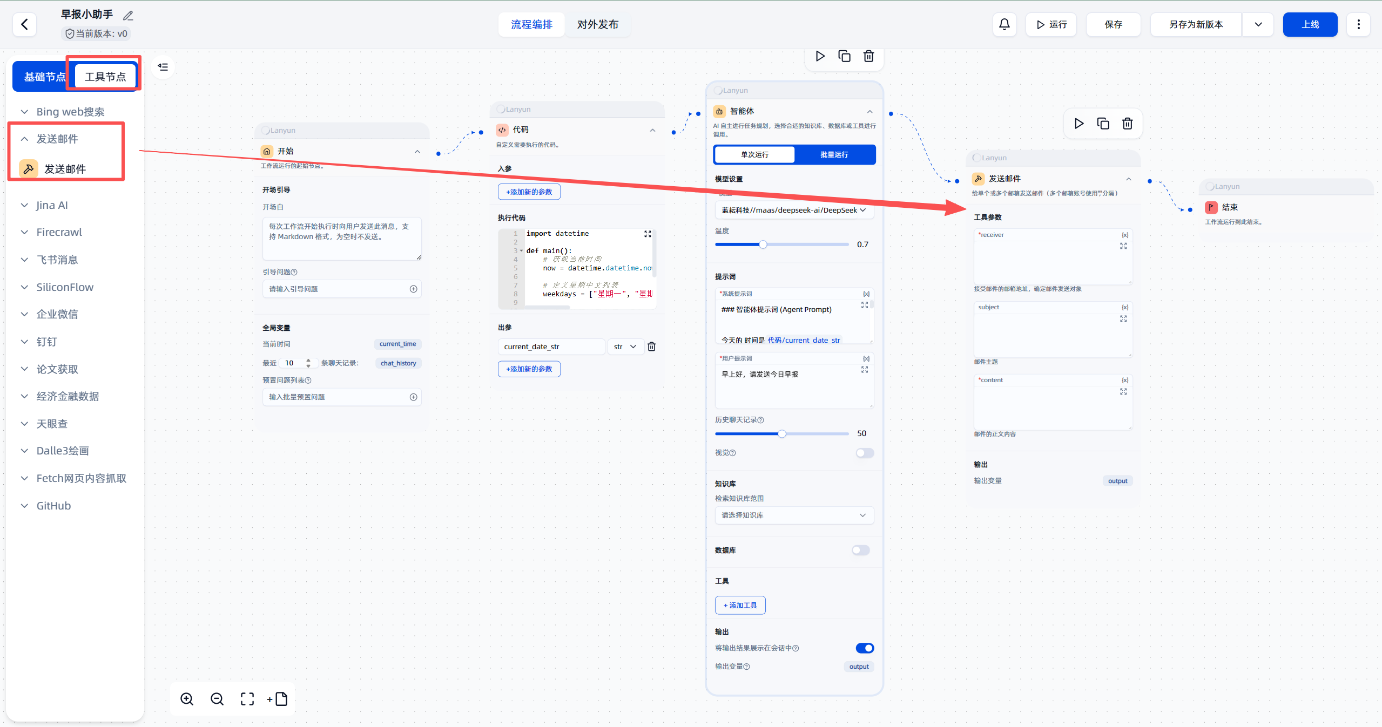Screen dimensions: 1382x727
Task: Switch to the 对外发布 tab
Action: (597, 24)
